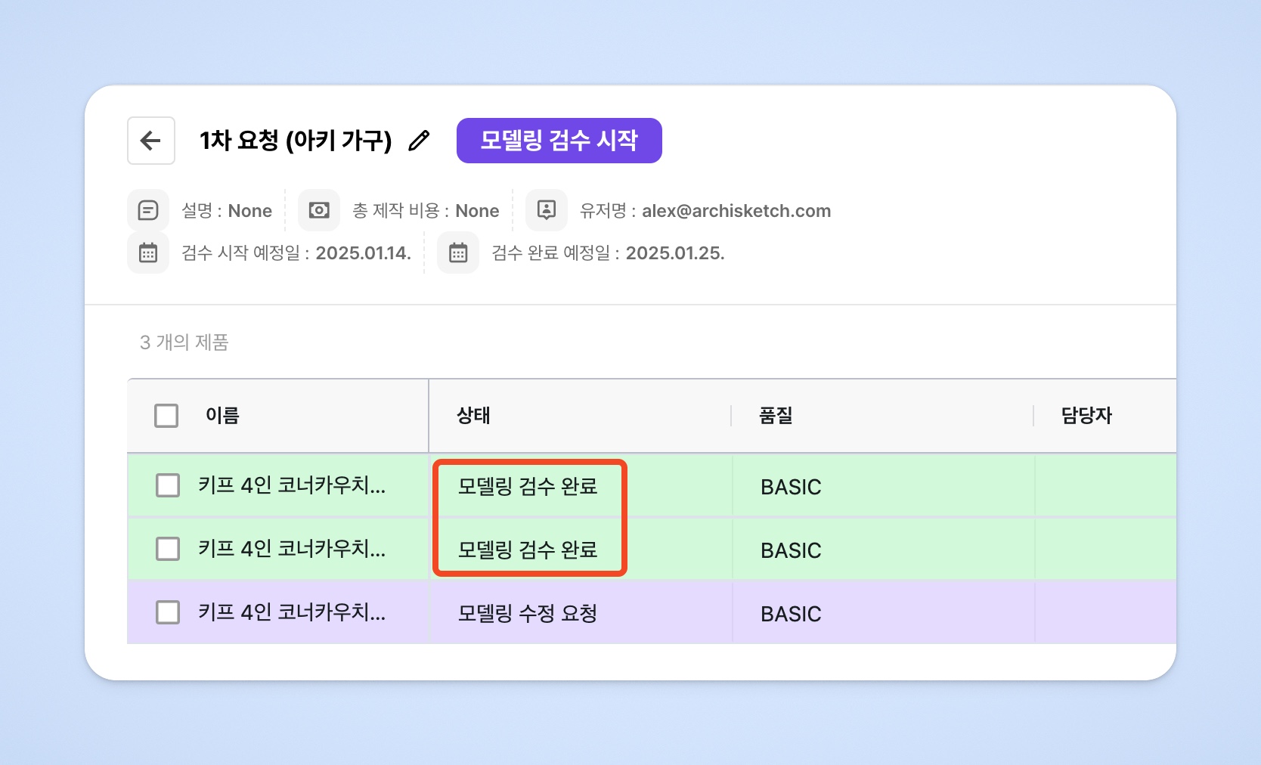Image resolution: width=1261 pixels, height=765 pixels.
Task: Click the pencil edit title icon
Action: (419, 141)
